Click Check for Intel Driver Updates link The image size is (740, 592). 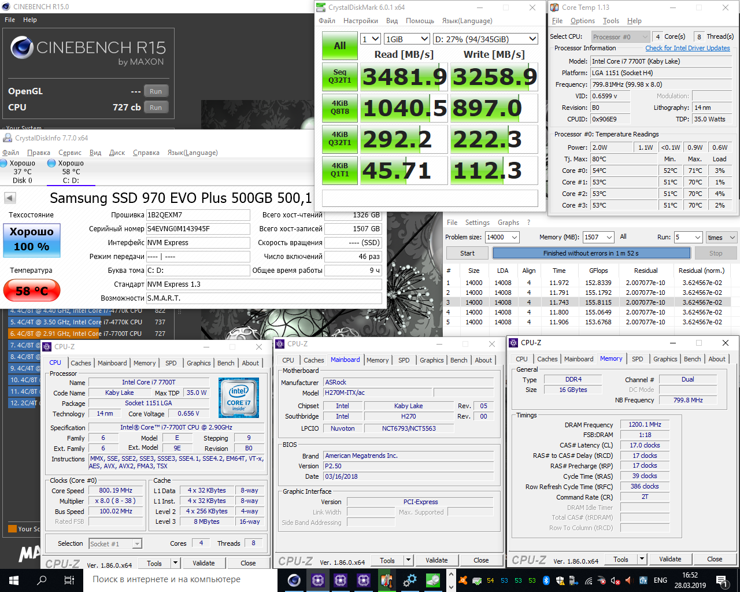(x=688, y=48)
